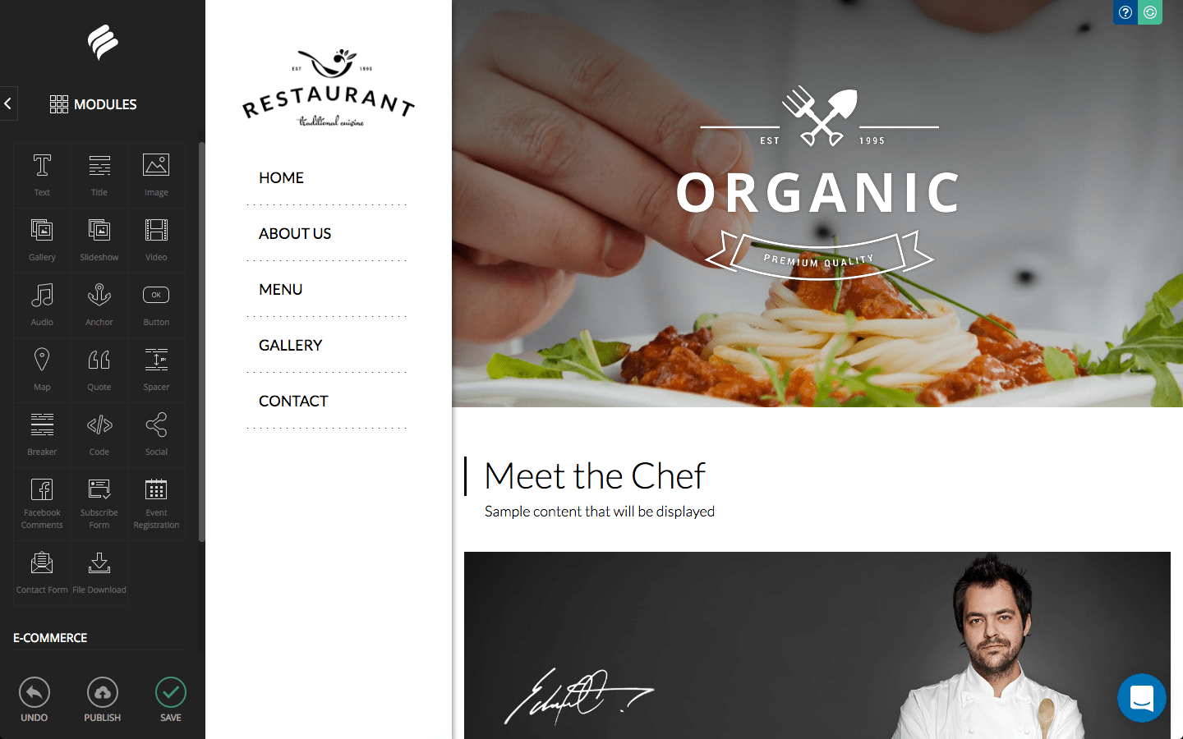
Task: Save changes with the SAVE button
Action: pos(171,700)
